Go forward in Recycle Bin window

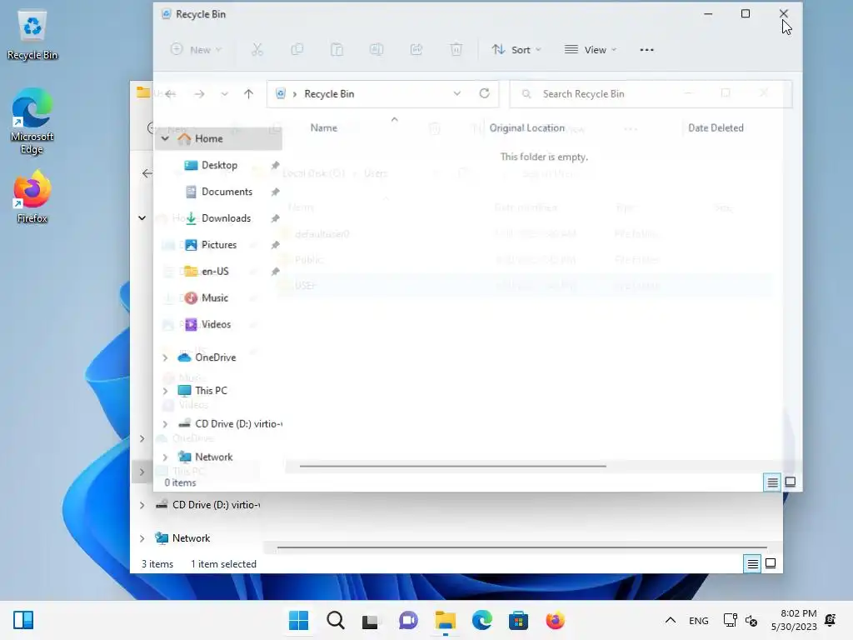click(199, 93)
